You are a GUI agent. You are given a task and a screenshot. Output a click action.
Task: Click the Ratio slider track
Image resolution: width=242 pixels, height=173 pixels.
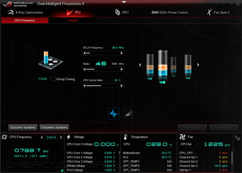point(103,69)
